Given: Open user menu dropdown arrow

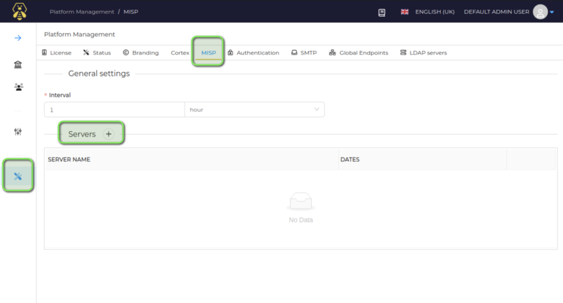Looking at the screenshot, I should [552, 12].
